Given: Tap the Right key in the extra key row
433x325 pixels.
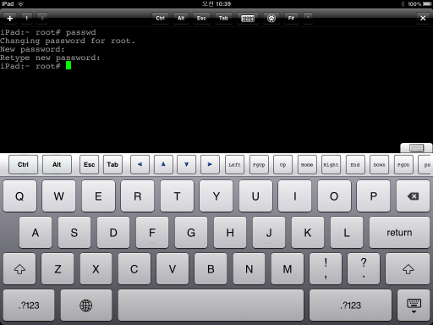Looking at the screenshot, I should (x=331, y=164).
